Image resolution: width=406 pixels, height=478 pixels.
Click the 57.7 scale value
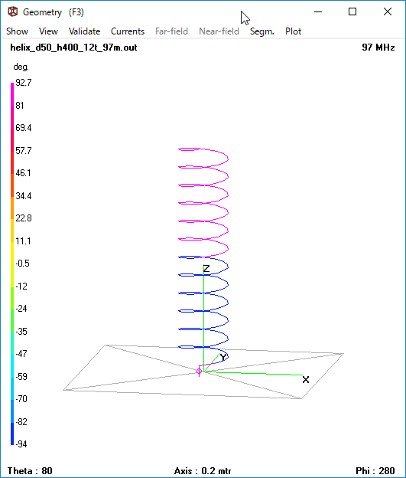24,151
